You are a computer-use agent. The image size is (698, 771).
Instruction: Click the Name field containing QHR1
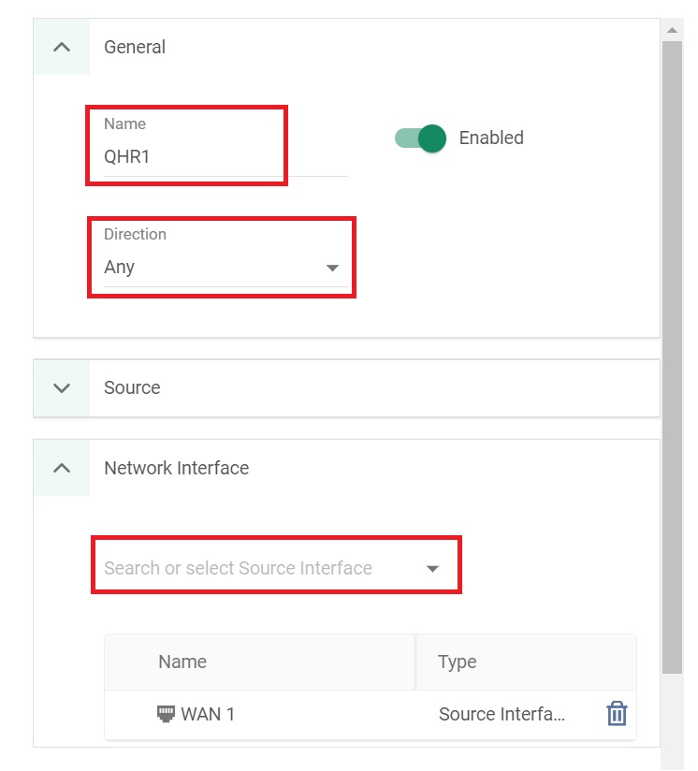pyautogui.click(x=187, y=156)
